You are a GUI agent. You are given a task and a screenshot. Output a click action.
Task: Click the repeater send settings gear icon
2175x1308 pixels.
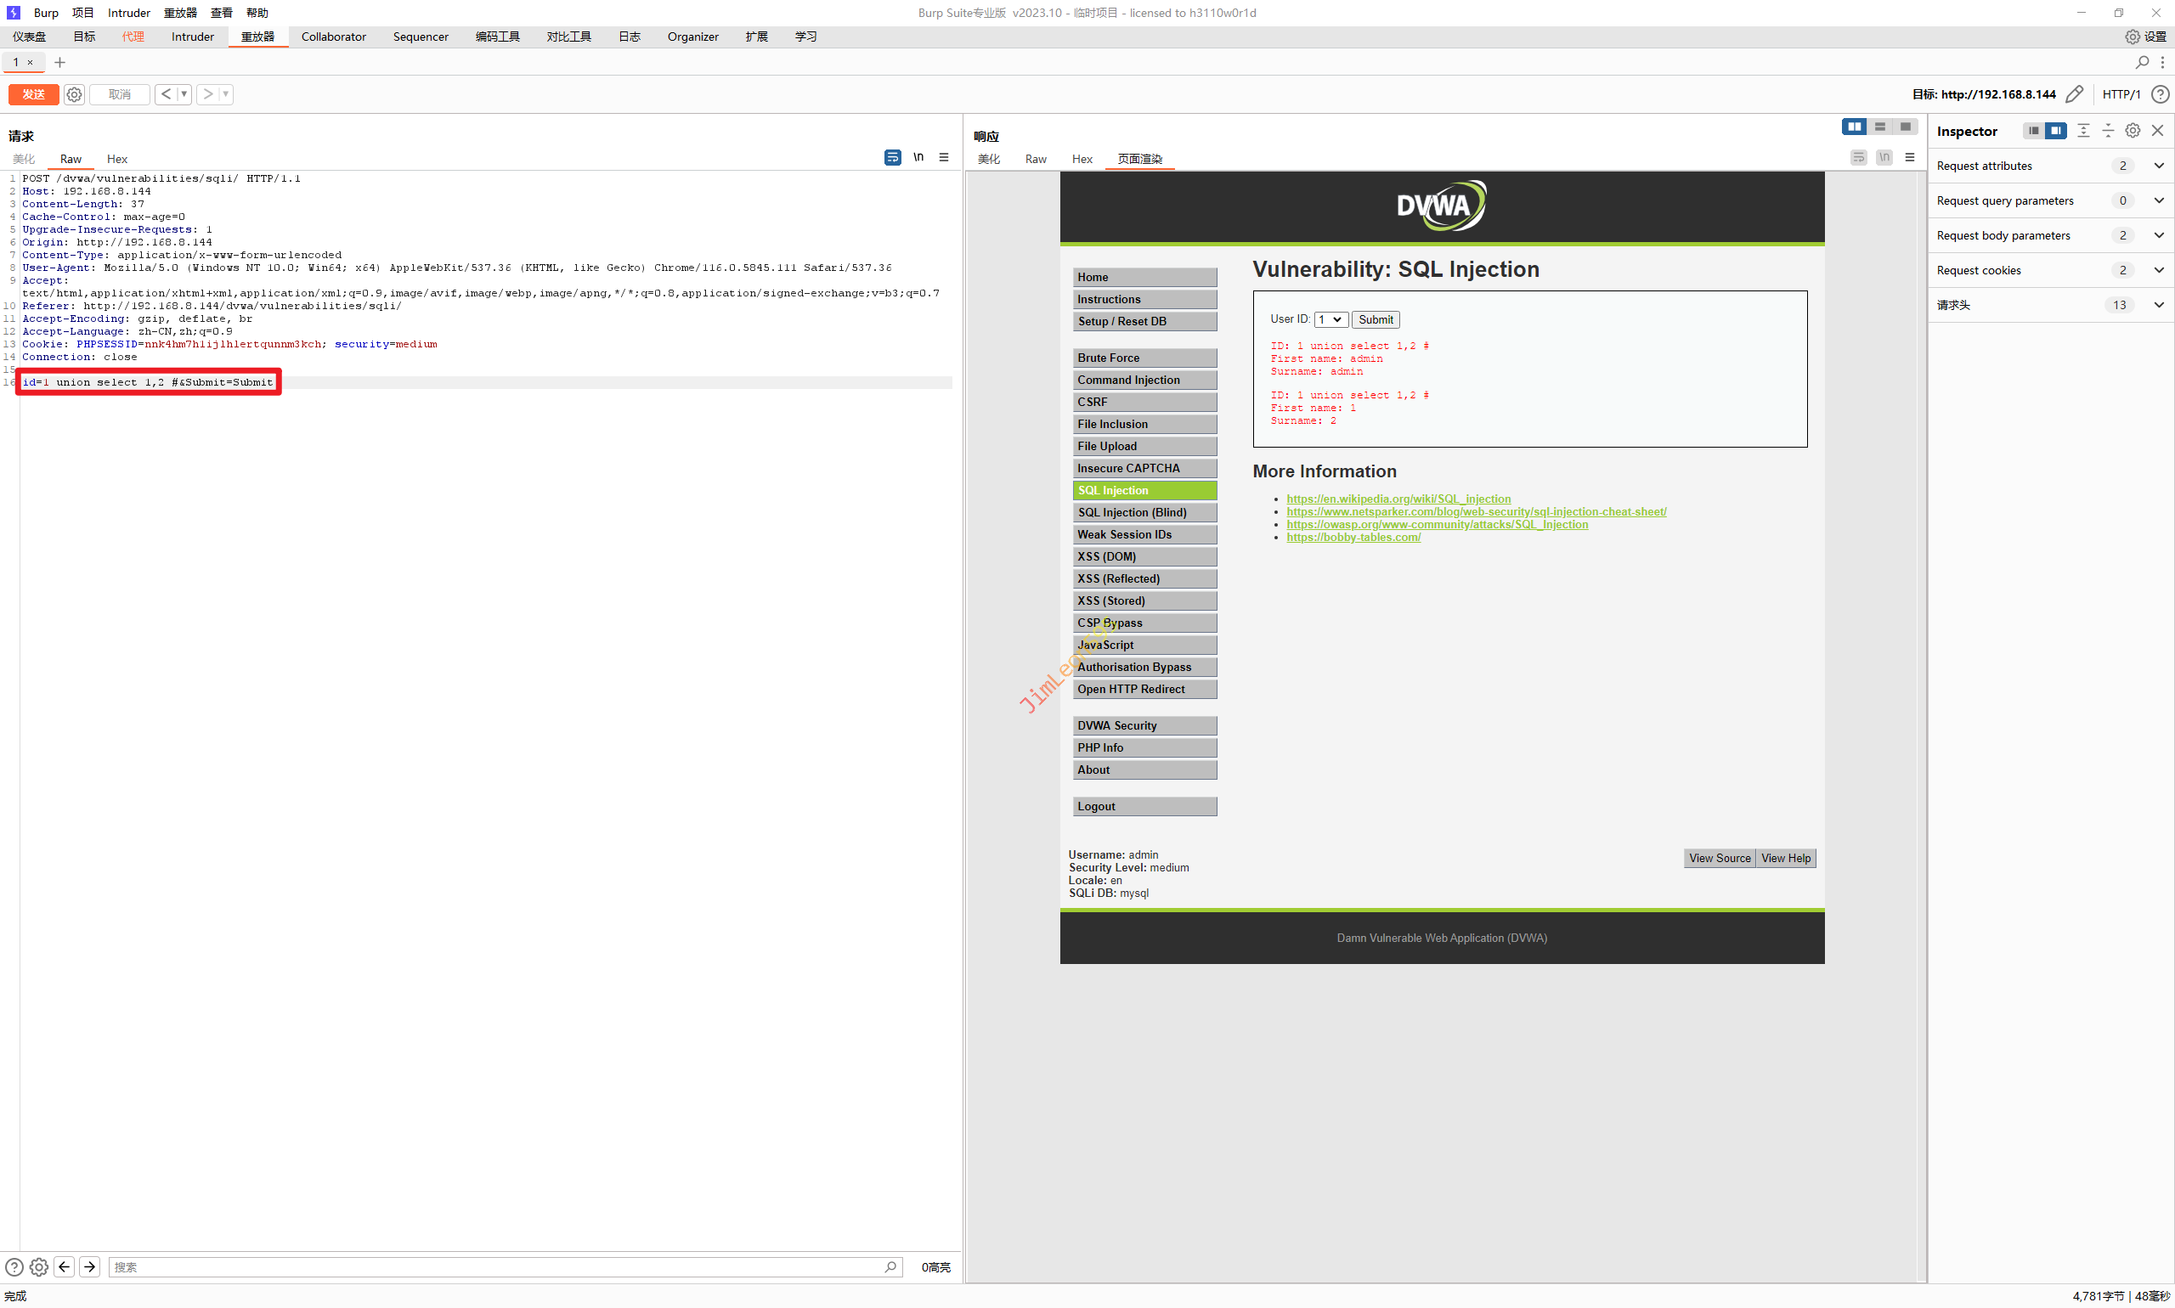74,94
